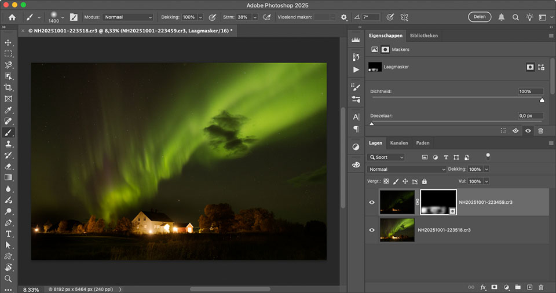Expand the layer blend mode Normaal dropdown
This screenshot has height=293, width=556.
(x=407, y=169)
